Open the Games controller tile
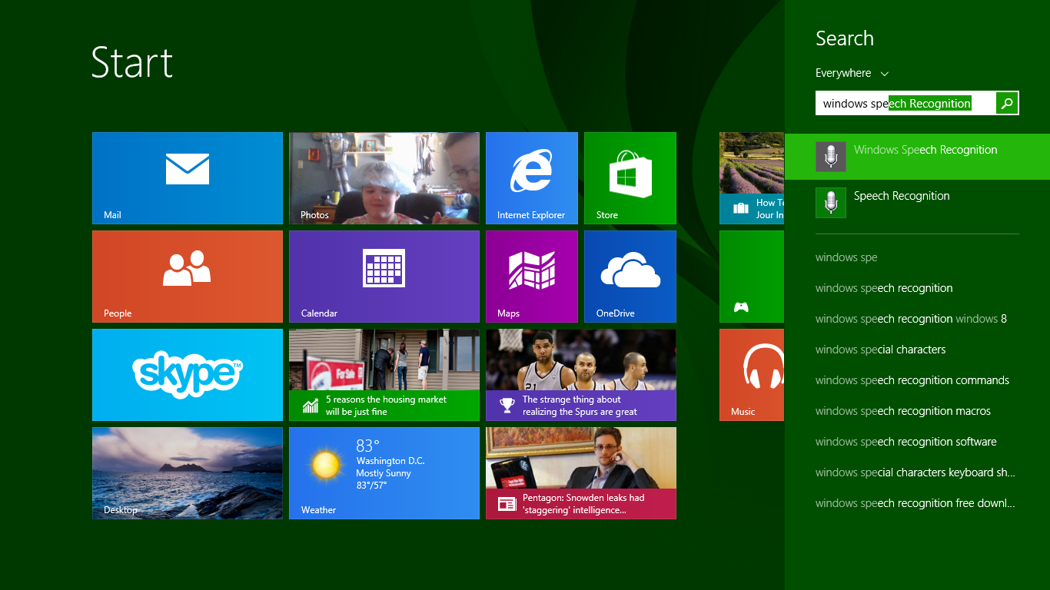The height and width of the screenshot is (590, 1050). (752, 277)
